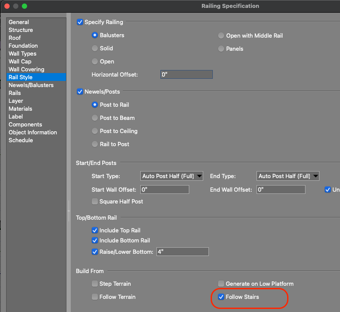Check Generate on Low Platform
This screenshot has height=312, width=340.
click(221, 284)
